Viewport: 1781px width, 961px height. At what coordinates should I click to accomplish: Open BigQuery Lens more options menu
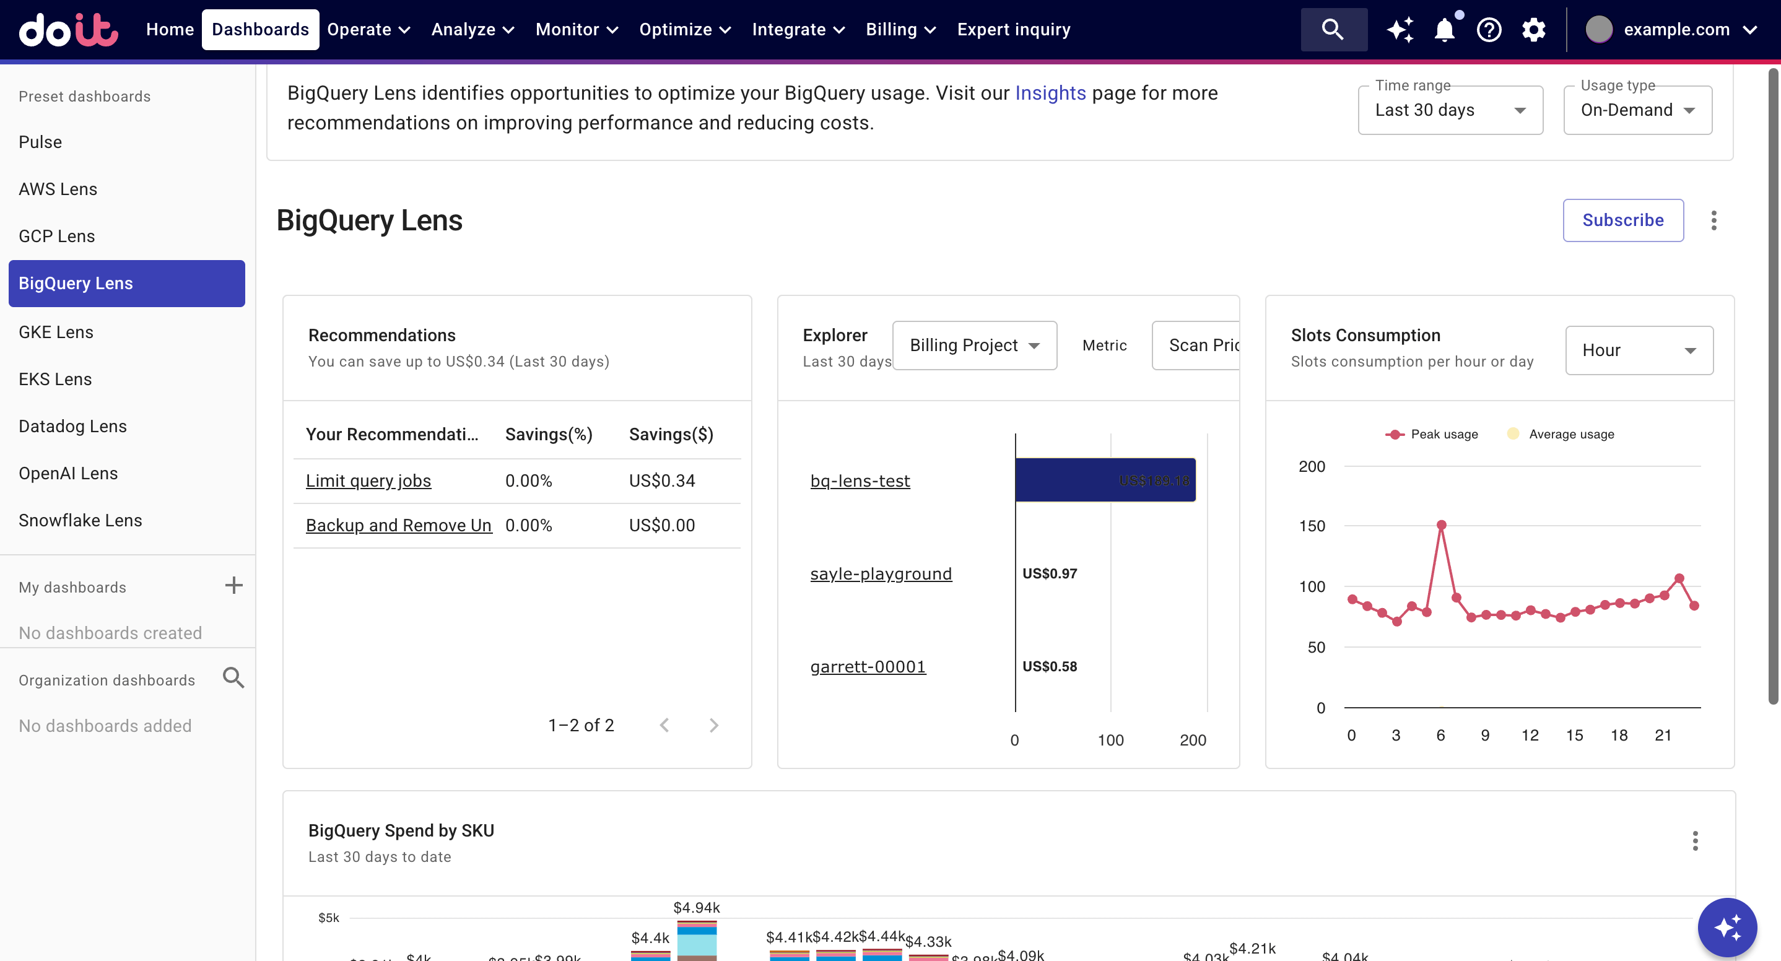tap(1714, 220)
